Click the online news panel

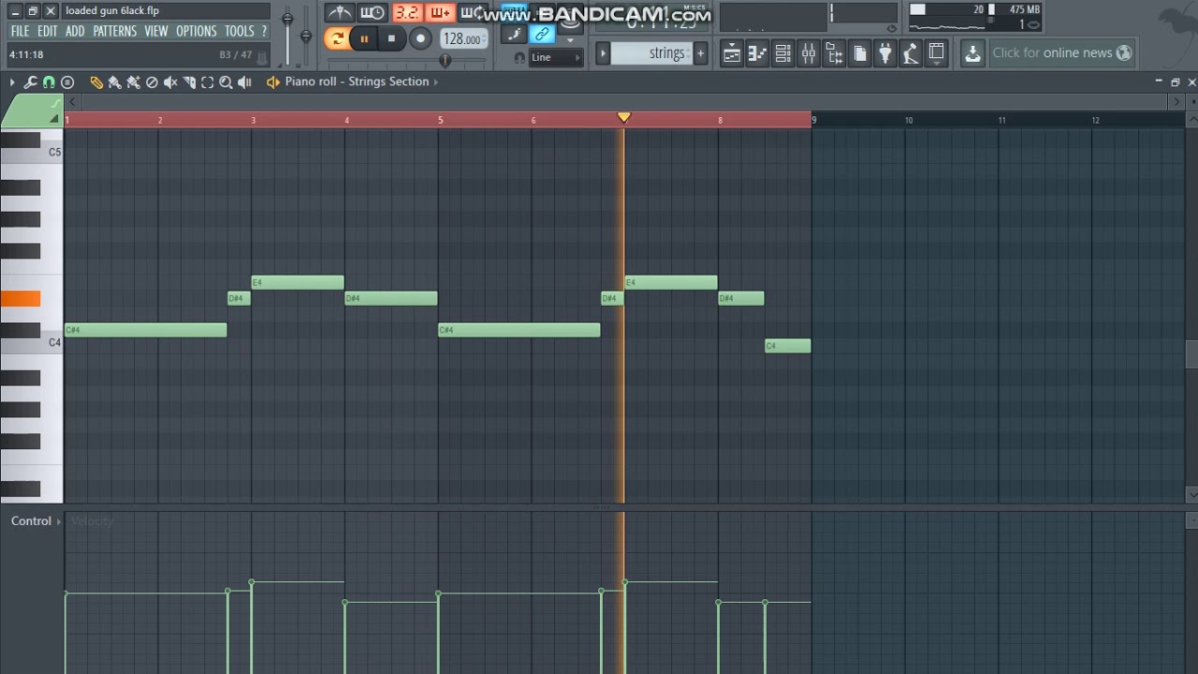click(1061, 53)
